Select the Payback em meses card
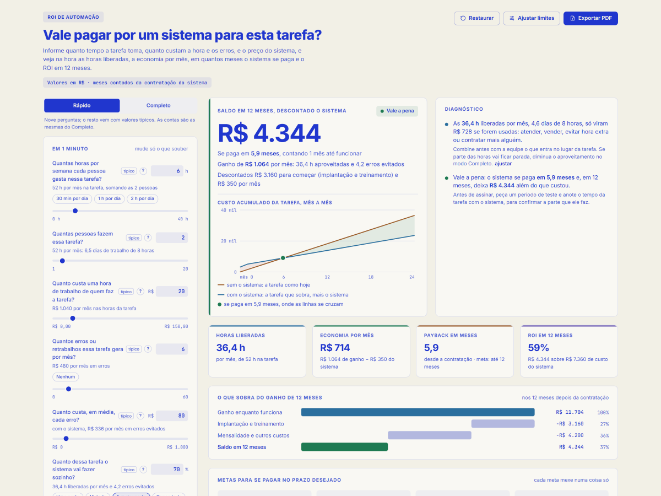This screenshot has height=496, width=661. tap(465, 351)
